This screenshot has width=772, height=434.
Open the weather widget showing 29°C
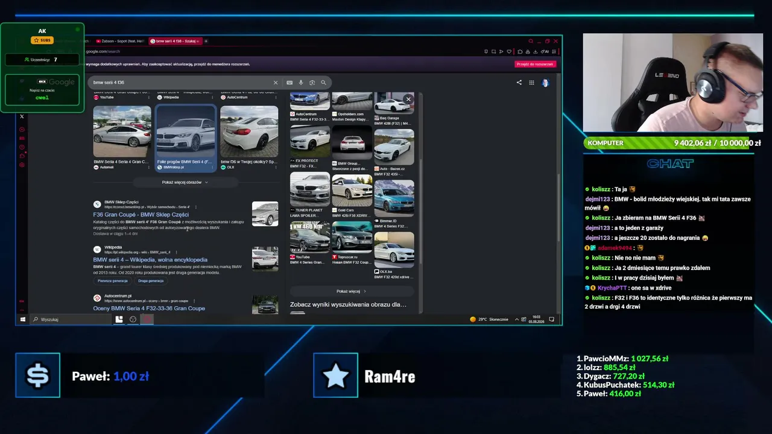pos(489,319)
